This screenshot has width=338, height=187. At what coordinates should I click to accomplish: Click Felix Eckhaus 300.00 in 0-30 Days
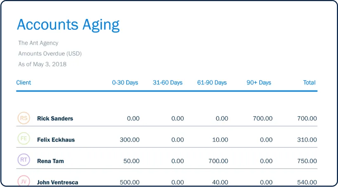(x=130, y=140)
